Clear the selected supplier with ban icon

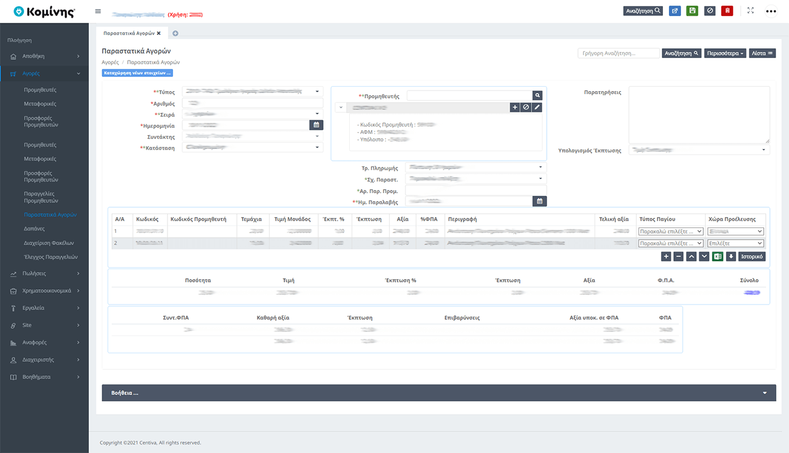[x=526, y=107]
